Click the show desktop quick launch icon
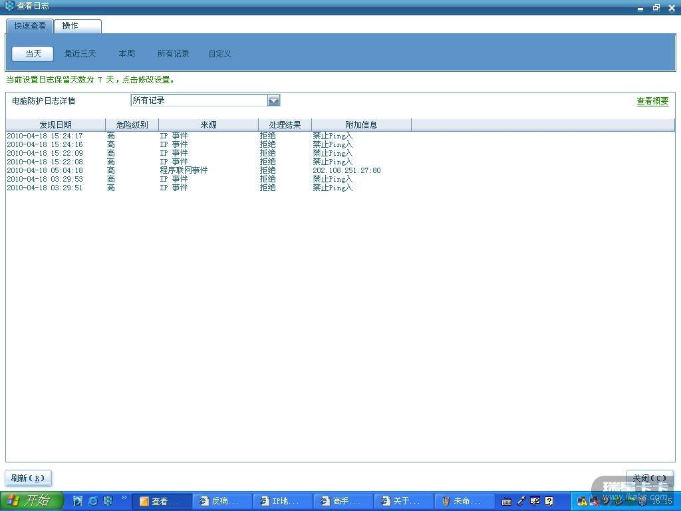The image size is (681, 511). coord(78,501)
